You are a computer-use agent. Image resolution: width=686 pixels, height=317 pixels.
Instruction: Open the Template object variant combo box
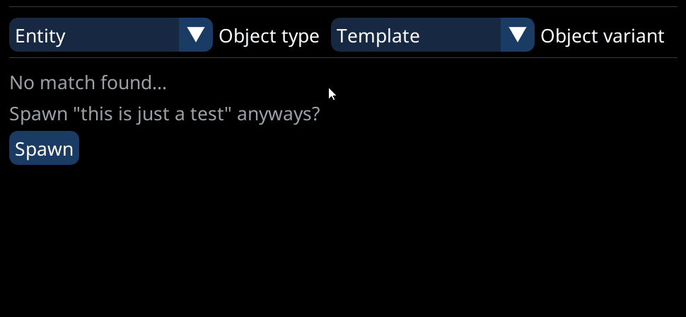point(417,35)
